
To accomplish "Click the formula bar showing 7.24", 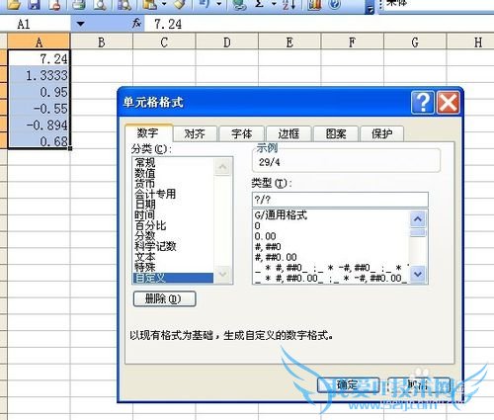I will pos(319,24).
